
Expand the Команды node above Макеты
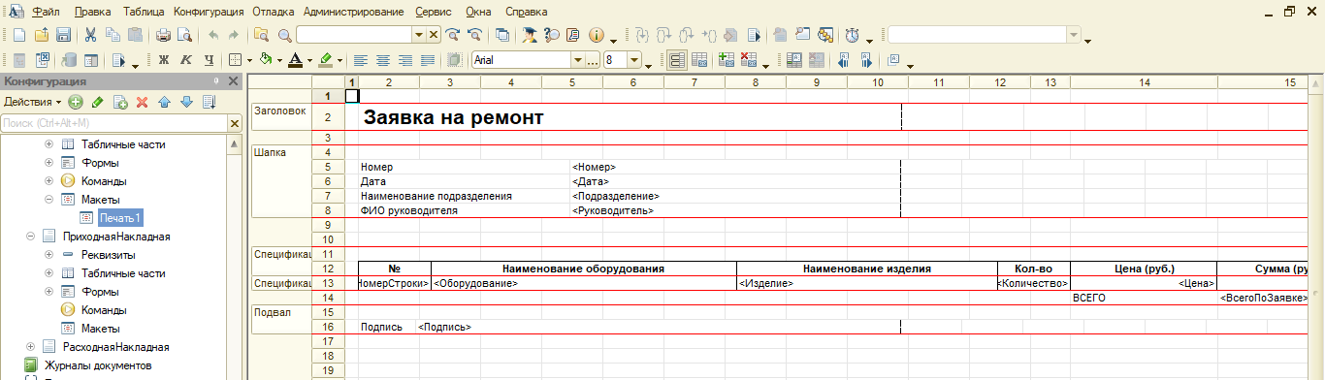pos(48,181)
